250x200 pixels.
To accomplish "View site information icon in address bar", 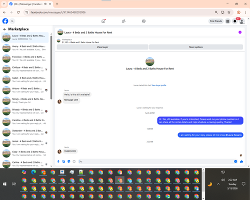I will pos(26,12).
